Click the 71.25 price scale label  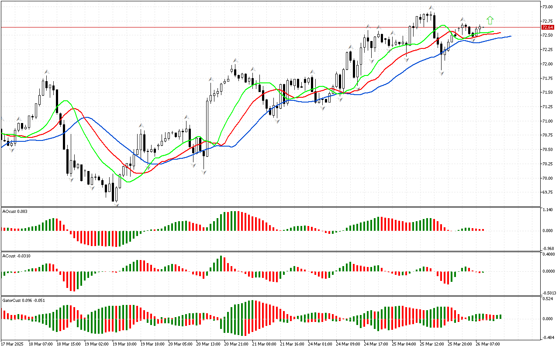547,107
